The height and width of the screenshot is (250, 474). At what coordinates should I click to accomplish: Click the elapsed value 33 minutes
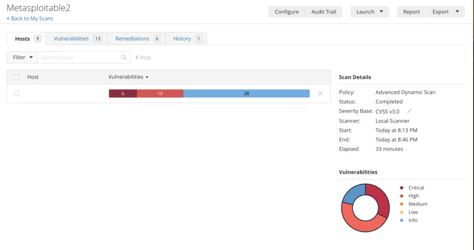coord(389,149)
